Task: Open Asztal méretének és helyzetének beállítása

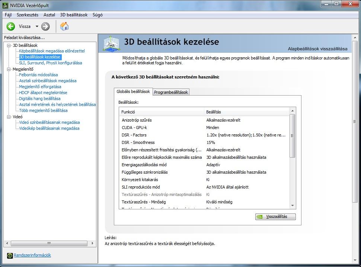Action: click(57, 104)
